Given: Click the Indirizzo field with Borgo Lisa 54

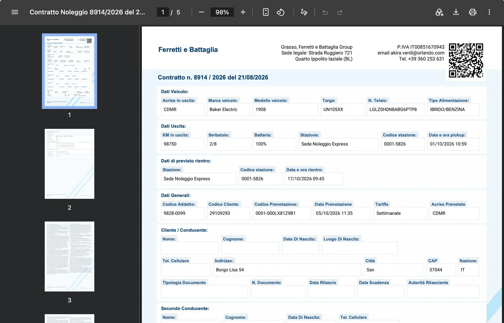Looking at the screenshot, I should (287, 270).
